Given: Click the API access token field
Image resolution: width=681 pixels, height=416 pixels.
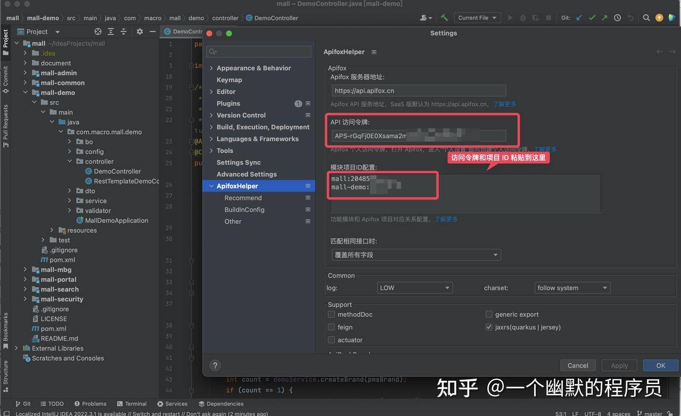Looking at the screenshot, I should 419,136.
